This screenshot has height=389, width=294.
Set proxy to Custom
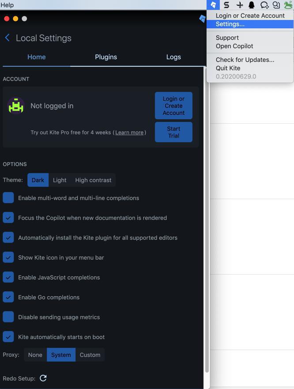(x=90, y=355)
